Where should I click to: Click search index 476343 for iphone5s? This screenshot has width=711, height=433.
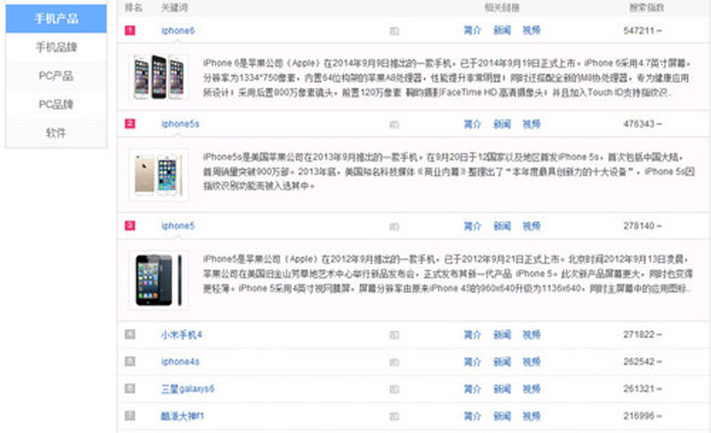639,124
